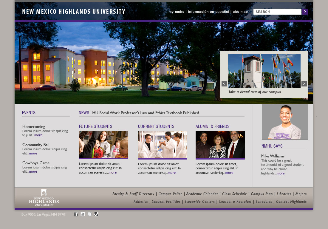Open the NMHU SAYS heading
Image resolution: width=328 pixels, height=229 pixels.
coord(272,146)
